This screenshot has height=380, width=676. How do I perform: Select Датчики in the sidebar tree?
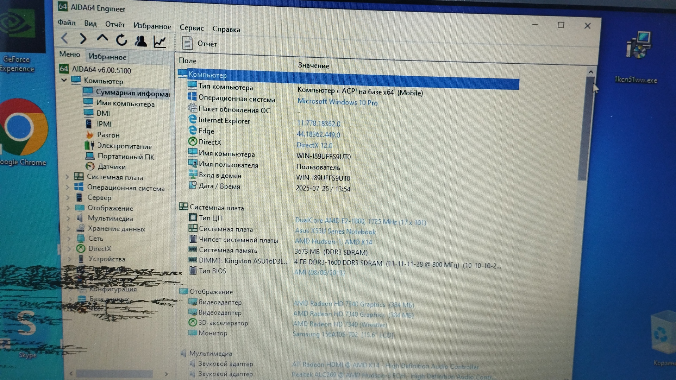point(111,167)
